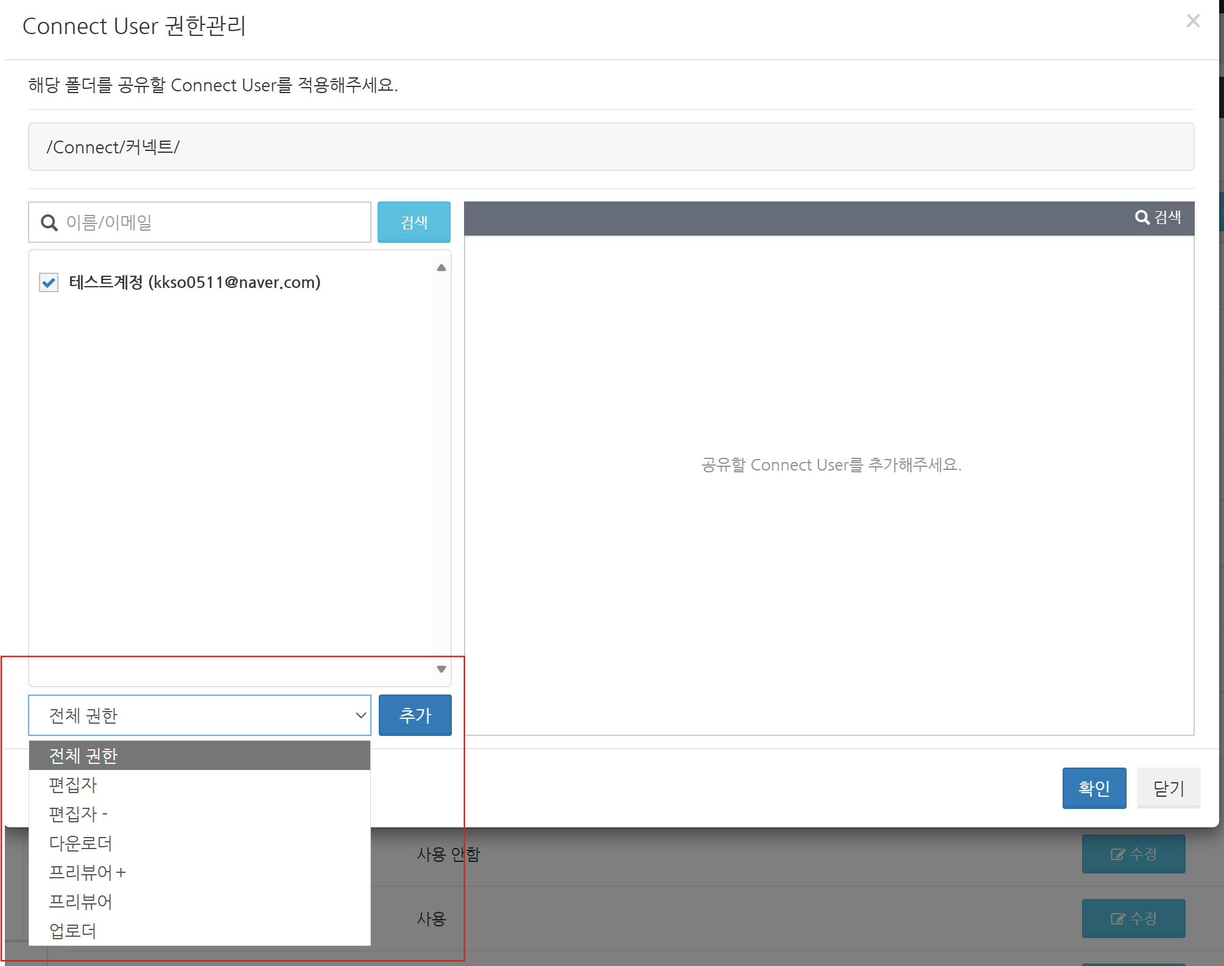Select 다운로더 permission option

[x=80, y=843]
